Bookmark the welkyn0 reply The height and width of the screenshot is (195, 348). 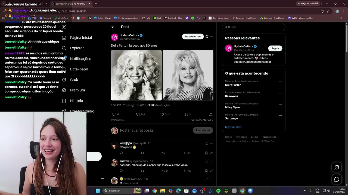206,153
